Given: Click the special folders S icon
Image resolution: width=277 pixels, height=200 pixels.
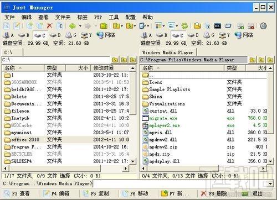Looking at the screenshot, I should pos(130,26).
